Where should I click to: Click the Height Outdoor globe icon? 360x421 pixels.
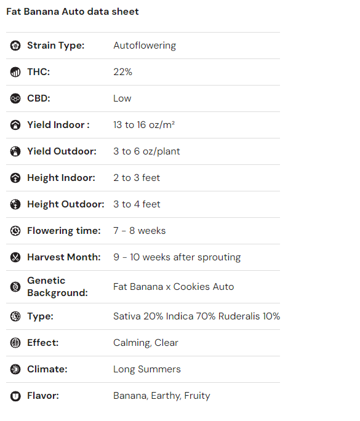15,204
